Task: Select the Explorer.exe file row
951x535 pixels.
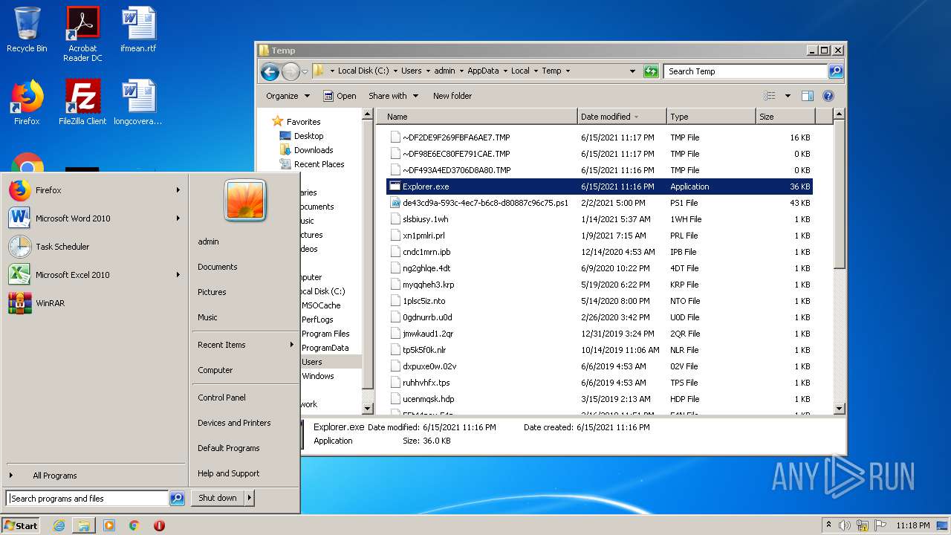Action: pyautogui.click(x=600, y=187)
